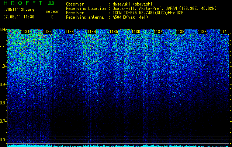Click the Ogata-vill. Akita-Pref. JAPAN location text
This screenshot has height=147, width=232.
point(165,8)
